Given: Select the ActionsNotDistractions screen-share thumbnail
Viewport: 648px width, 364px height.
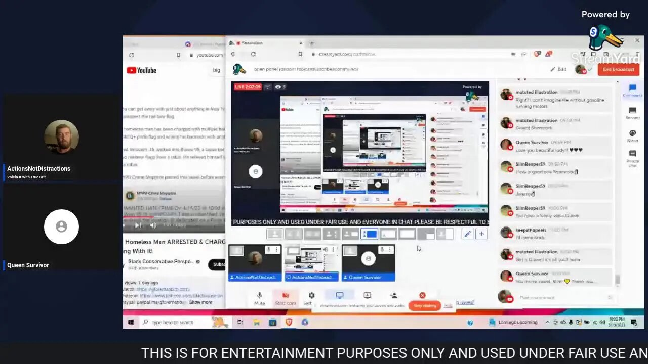Looking at the screenshot, I should point(312,262).
